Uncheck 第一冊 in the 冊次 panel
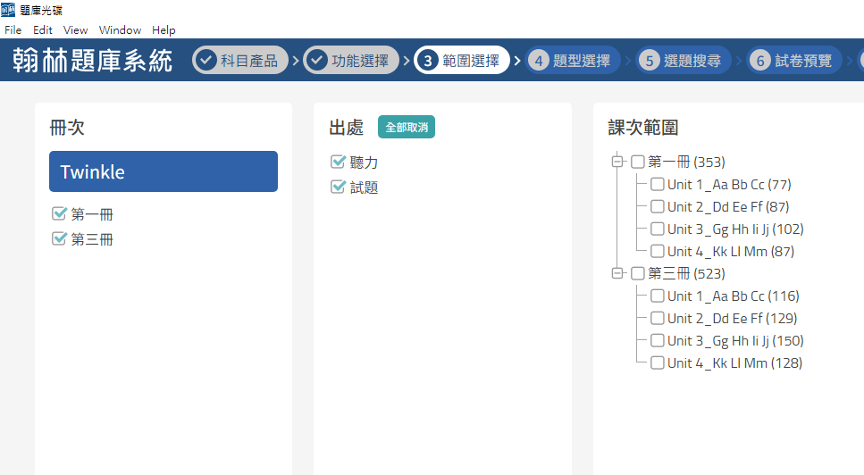 coord(59,213)
